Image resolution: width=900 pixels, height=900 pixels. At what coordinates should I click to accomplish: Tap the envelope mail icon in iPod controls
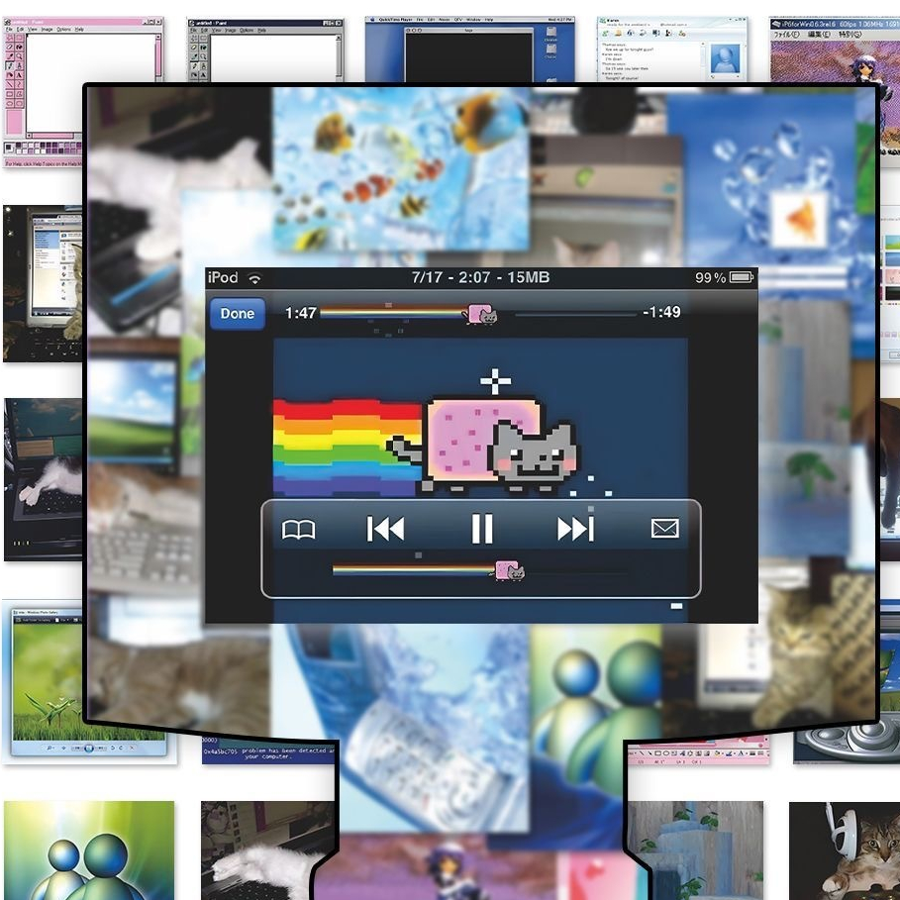pyautogui.click(x=665, y=528)
